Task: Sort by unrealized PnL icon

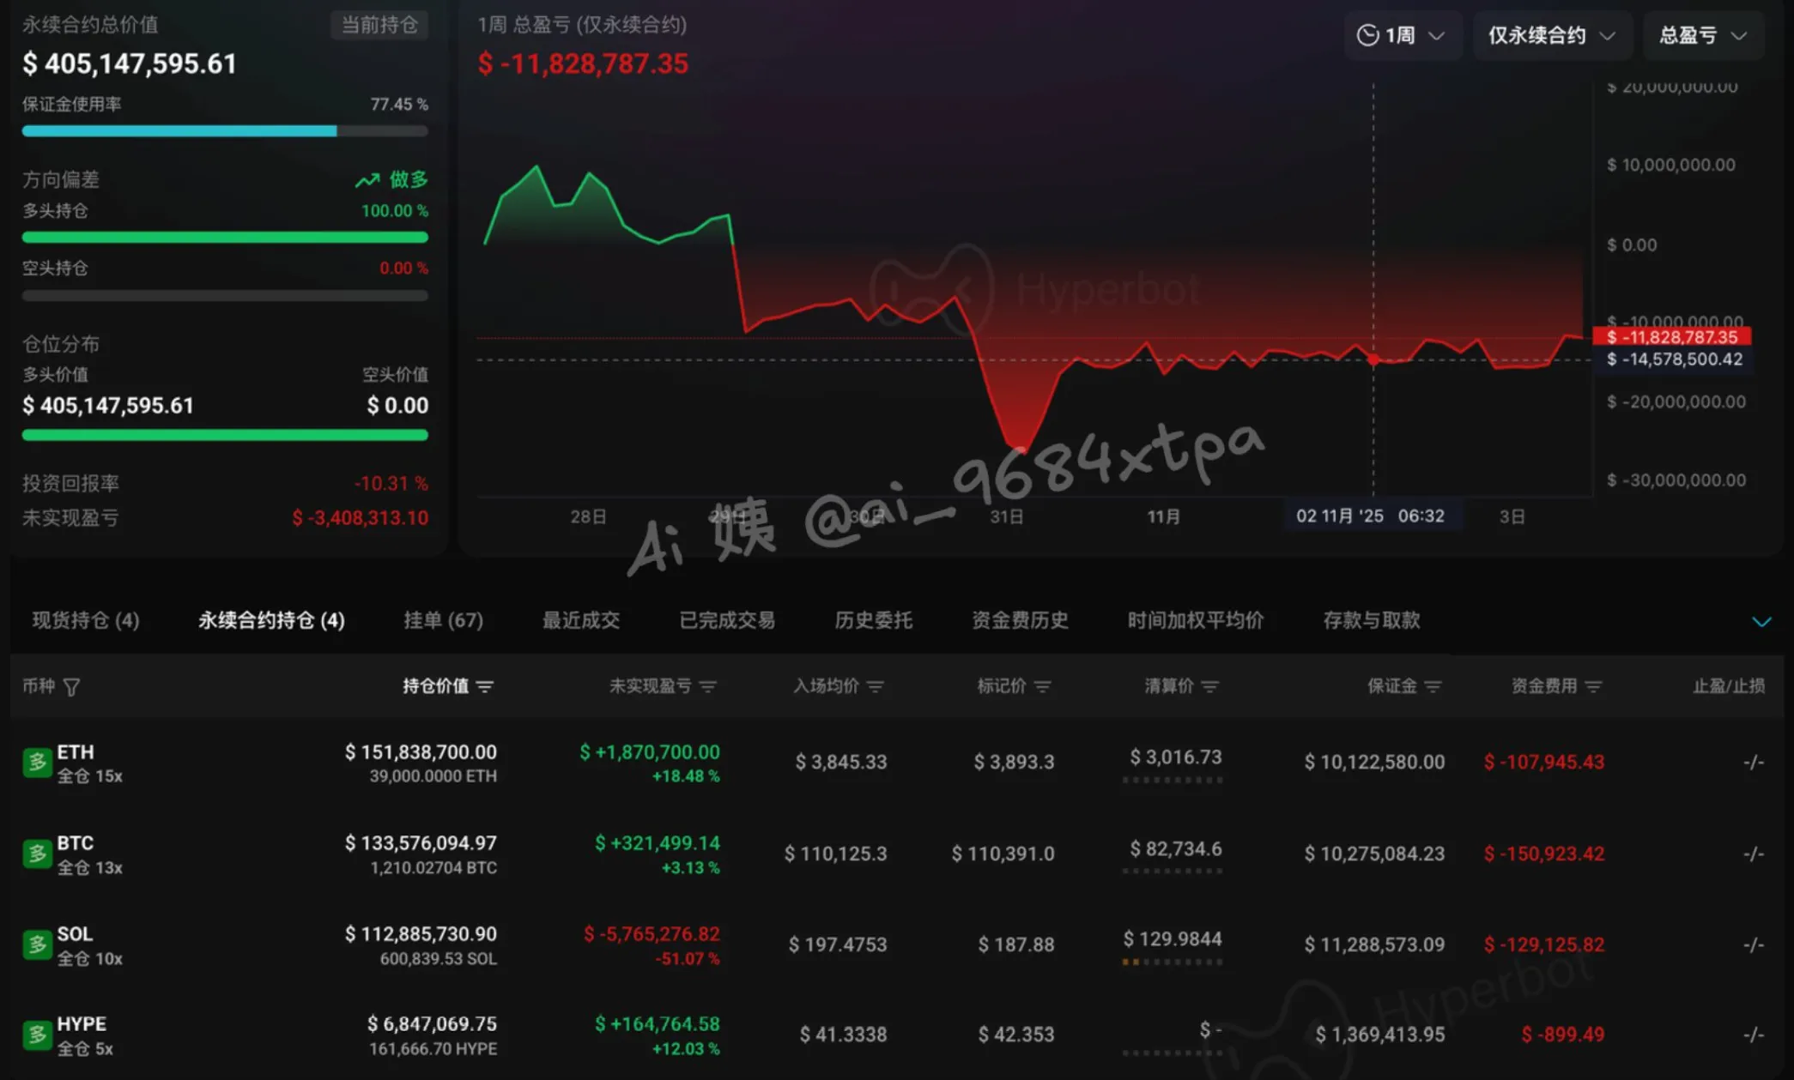Action: pos(708,686)
